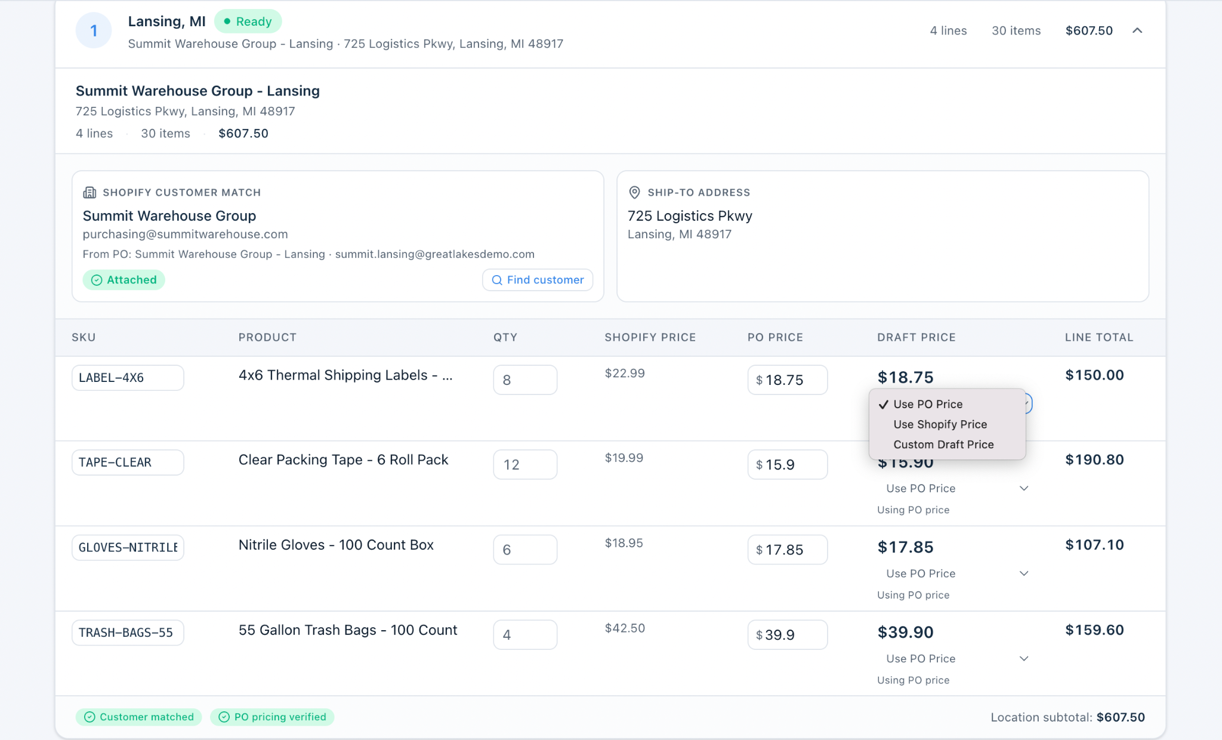This screenshot has width=1222, height=740.
Task: Edit PO price field showing 15.9
Action: coord(788,464)
